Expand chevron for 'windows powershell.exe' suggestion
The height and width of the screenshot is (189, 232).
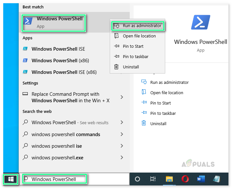pos(122,157)
